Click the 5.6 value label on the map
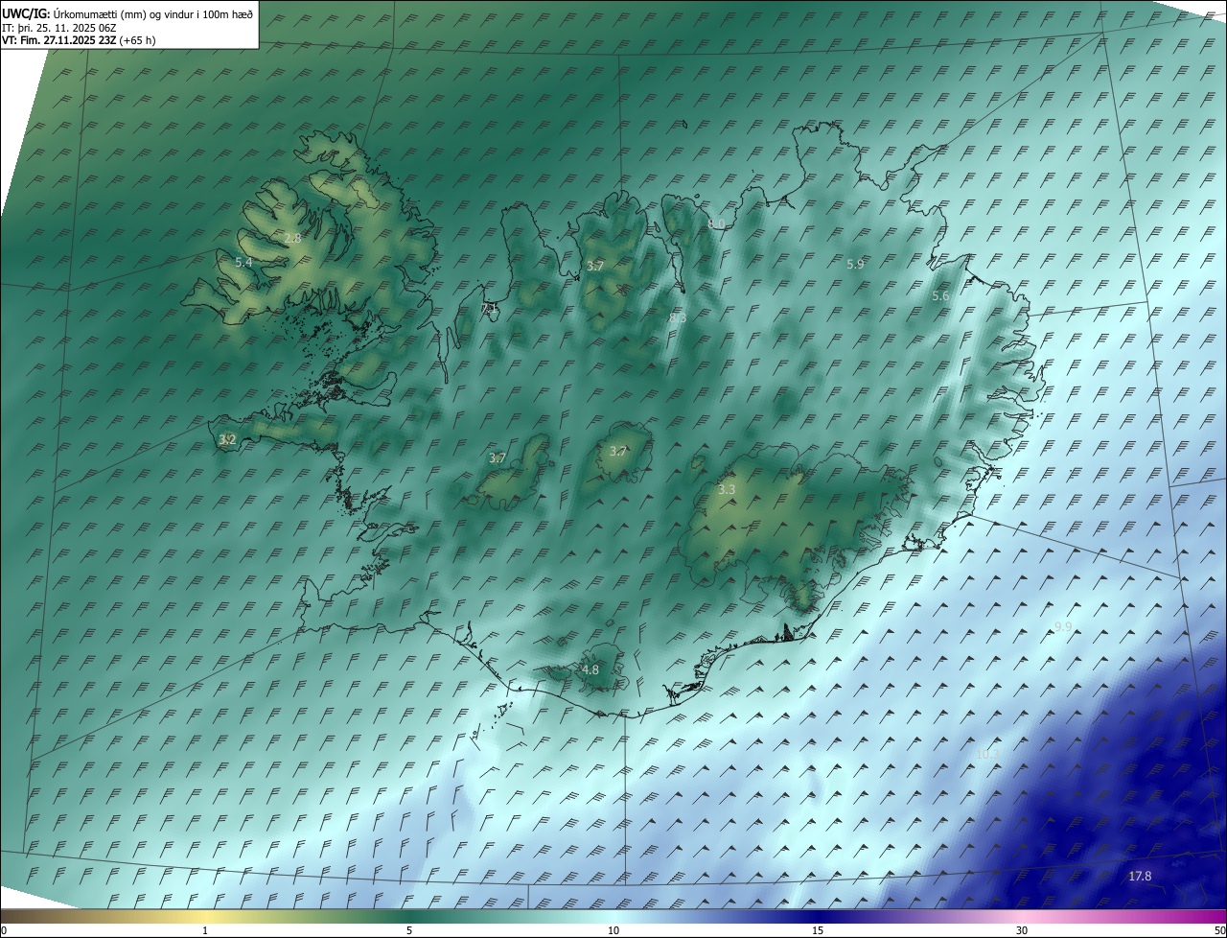1227x938 pixels. pyautogui.click(x=940, y=296)
